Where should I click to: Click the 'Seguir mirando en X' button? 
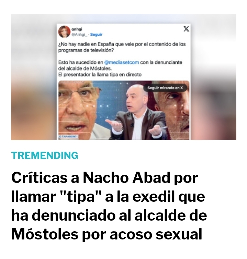click(165, 88)
